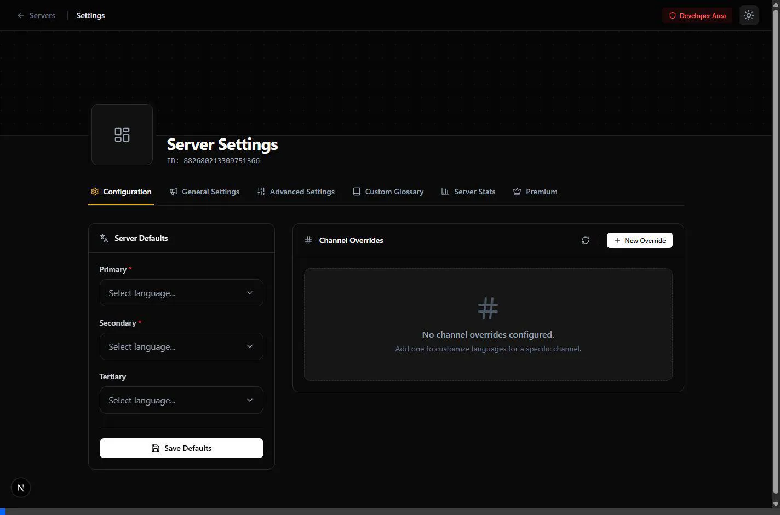780x515 pixels.
Task: Open the Tertiary language selector
Action: coord(181,401)
